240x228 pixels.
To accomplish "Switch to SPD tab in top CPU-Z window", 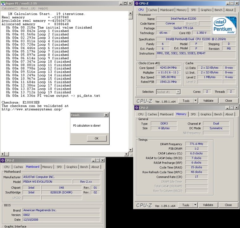I will [x=193, y=10].
